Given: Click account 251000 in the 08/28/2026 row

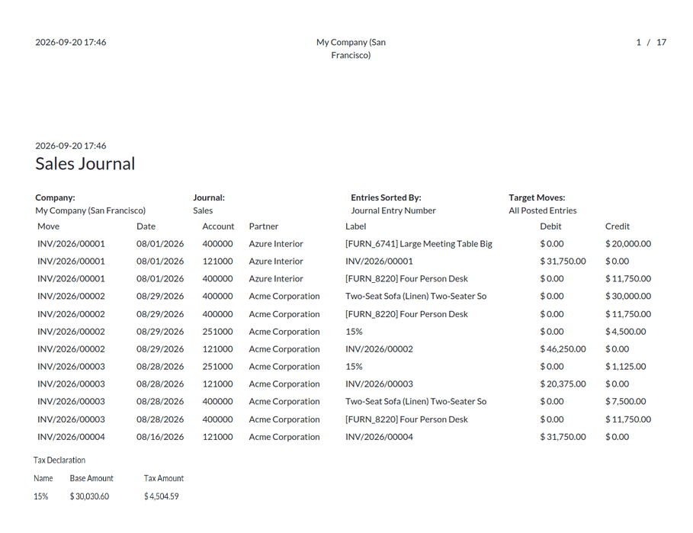Looking at the screenshot, I should pos(217,366).
